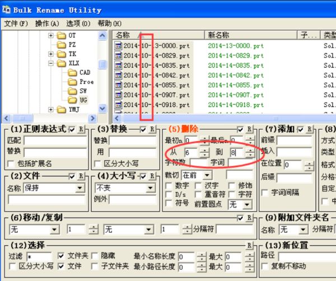Expand the TK tree node
The height and width of the screenshot is (281, 336).
(x=51, y=54)
